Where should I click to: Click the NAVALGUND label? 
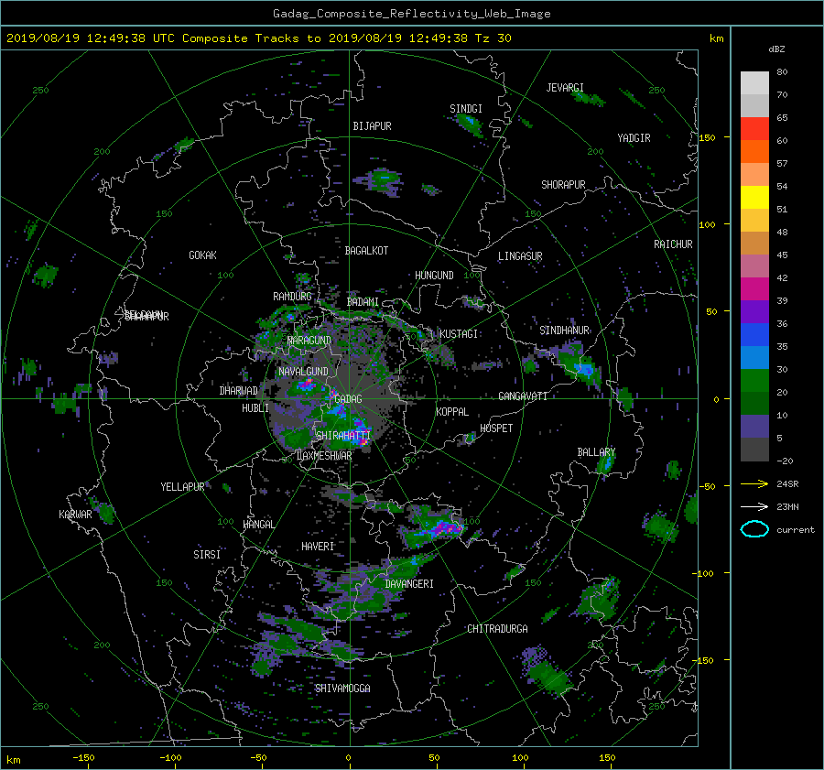303,372
